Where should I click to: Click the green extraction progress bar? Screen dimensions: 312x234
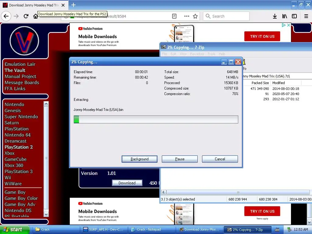(x=156, y=119)
